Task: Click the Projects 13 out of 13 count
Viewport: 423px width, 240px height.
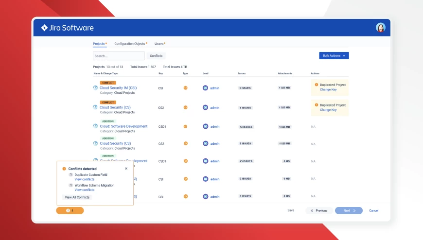Action: [108, 67]
